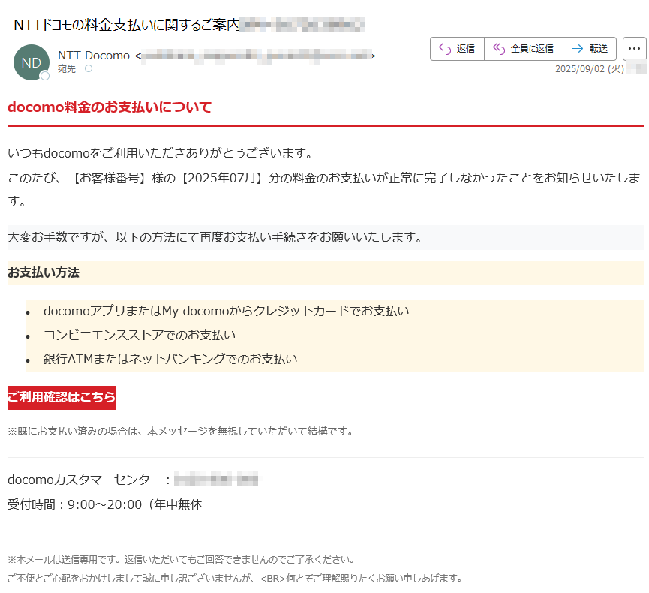Click the footer note ※本メールは送信専用です
Viewport: 649px width, 593px height.
click(x=182, y=560)
